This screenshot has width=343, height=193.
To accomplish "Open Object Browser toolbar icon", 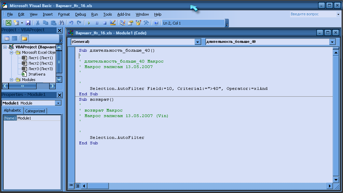I will 138,23.
